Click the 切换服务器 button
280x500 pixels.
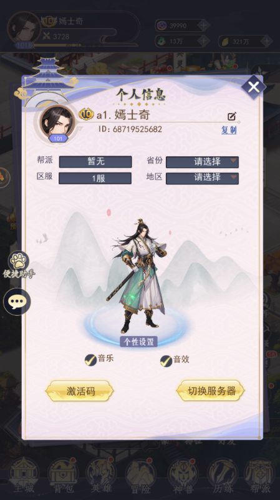211,391
